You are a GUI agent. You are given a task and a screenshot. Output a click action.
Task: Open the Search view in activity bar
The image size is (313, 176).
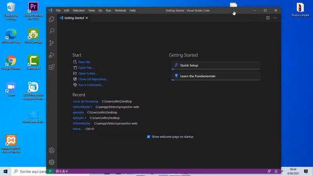pos(51,31)
